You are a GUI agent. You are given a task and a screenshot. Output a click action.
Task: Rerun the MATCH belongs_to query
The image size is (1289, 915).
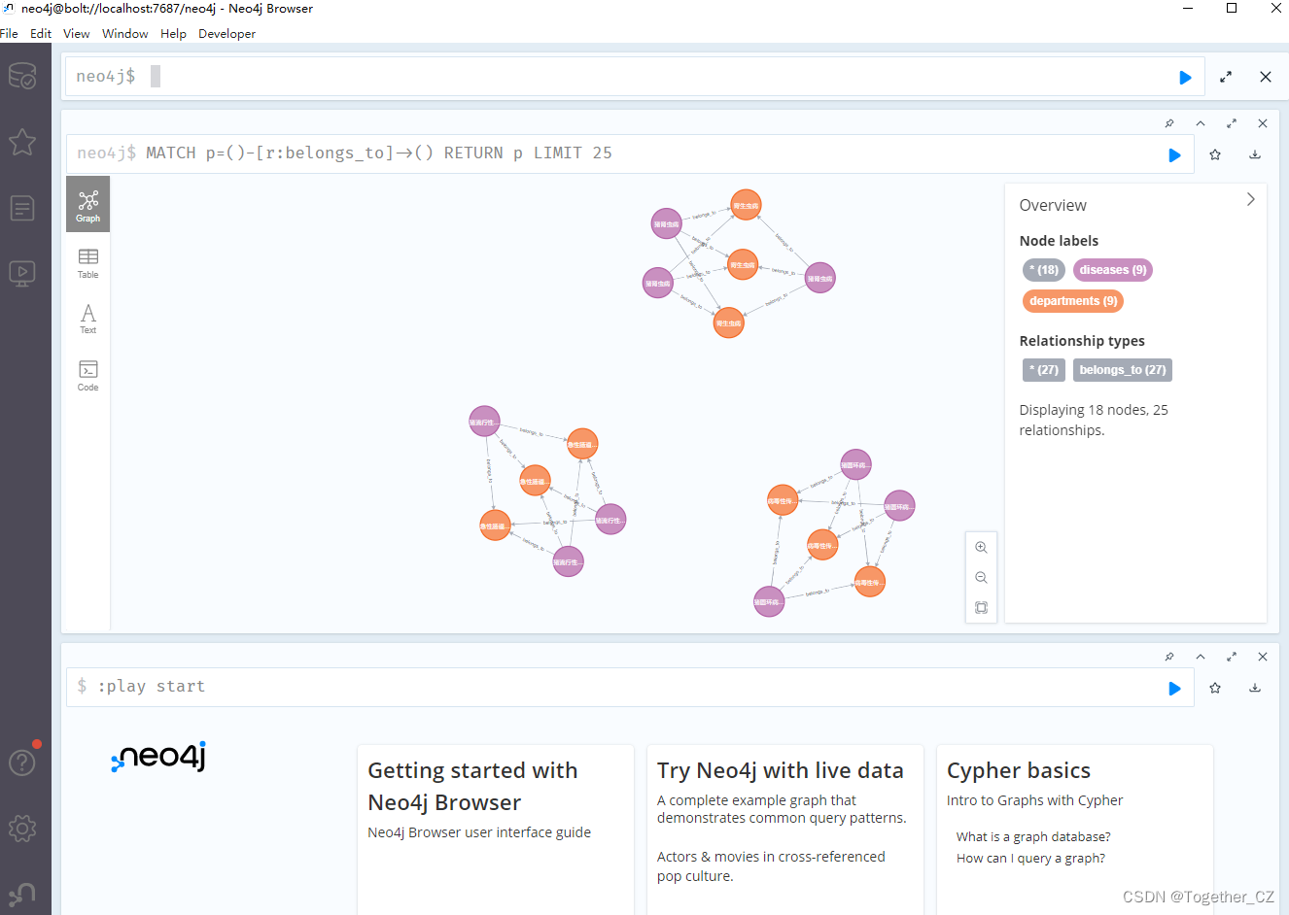click(x=1174, y=154)
